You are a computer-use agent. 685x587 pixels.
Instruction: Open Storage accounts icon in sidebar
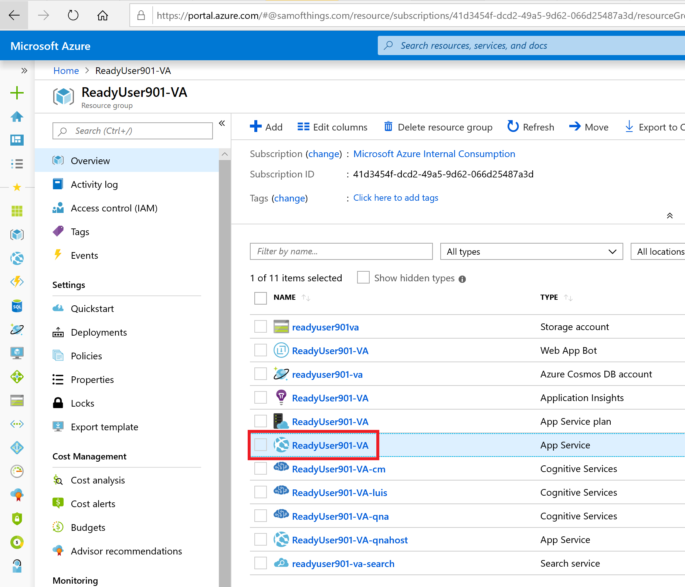[x=17, y=400]
